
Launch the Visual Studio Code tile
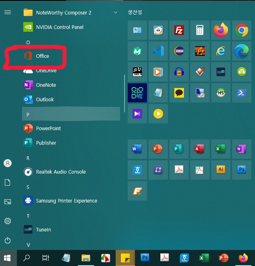(x=158, y=51)
